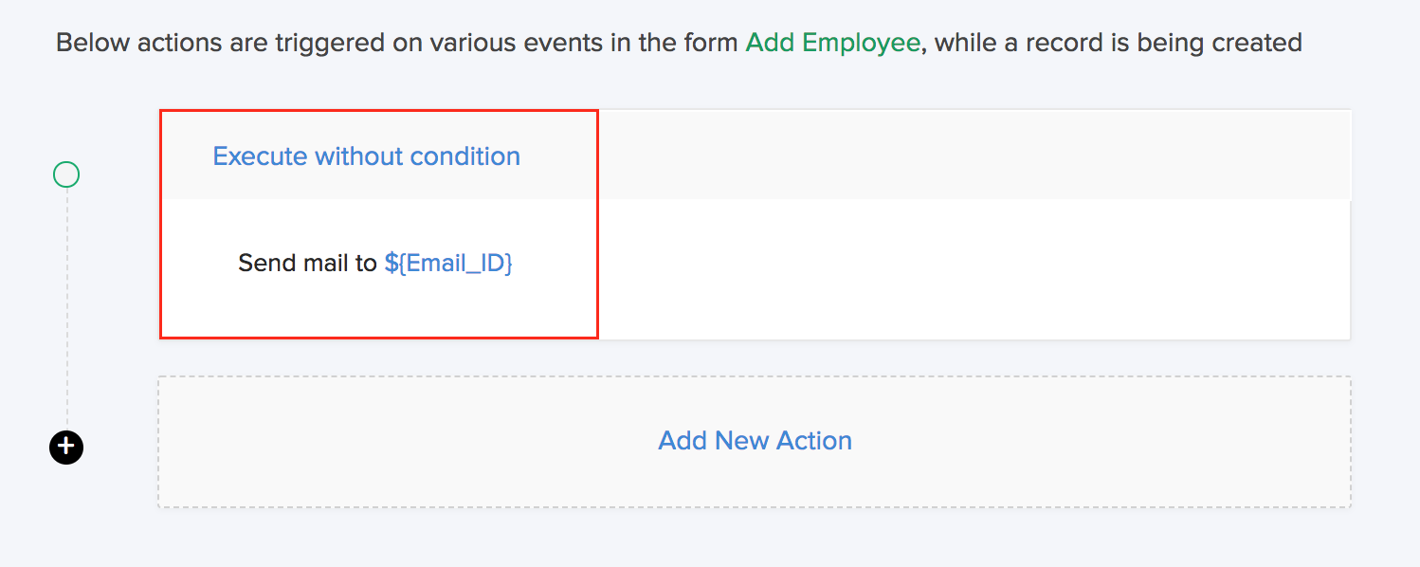This screenshot has height=567, width=1420.
Task: Click the Add New Action link
Action: pyautogui.click(x=755, y=441)
